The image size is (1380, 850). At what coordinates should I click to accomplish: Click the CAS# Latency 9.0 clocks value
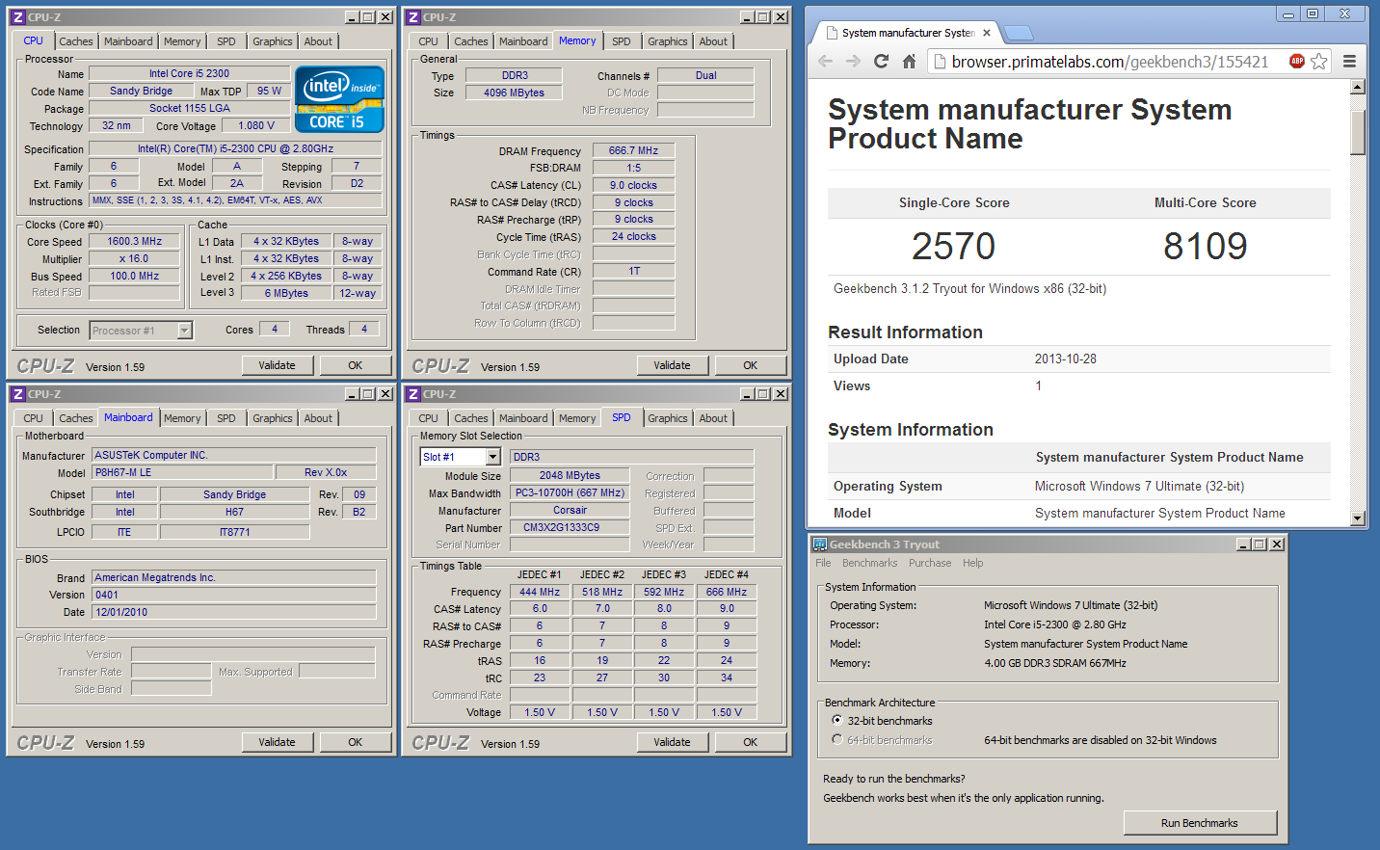633,185
